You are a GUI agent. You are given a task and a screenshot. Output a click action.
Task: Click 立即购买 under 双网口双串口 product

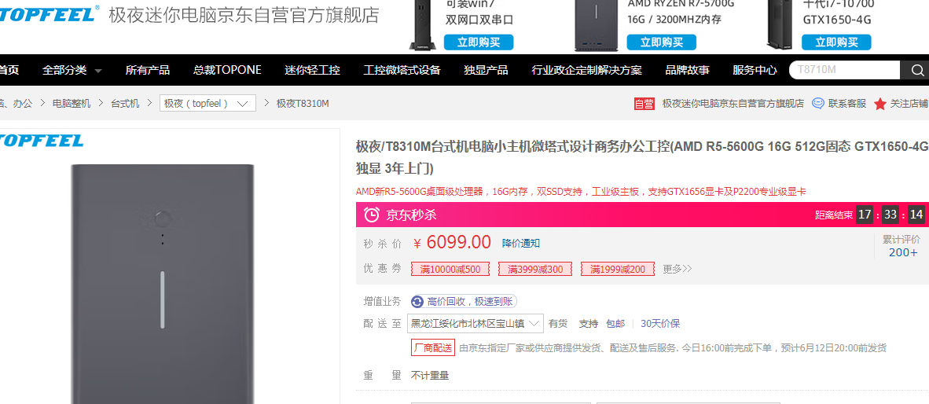tap(479, 42)
